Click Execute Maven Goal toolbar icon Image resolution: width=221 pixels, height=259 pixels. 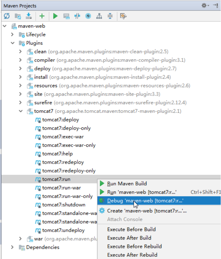coord(66,16)
